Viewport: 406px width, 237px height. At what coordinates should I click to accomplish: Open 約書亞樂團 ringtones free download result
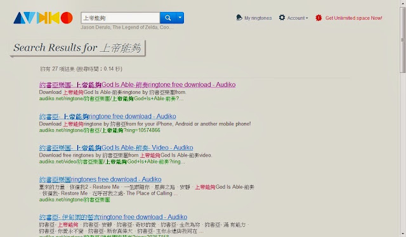click(x=100, y=179)
